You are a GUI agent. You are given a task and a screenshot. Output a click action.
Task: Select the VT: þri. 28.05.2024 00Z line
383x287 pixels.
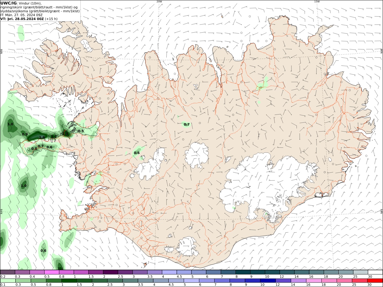click(x=22, y=19)
